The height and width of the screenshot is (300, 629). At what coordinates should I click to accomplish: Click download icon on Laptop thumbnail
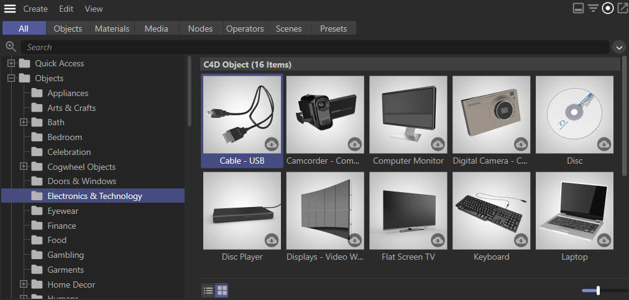click(x=604, y=240)
